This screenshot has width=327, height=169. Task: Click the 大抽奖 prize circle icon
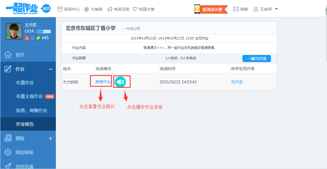tap(87, 9)
